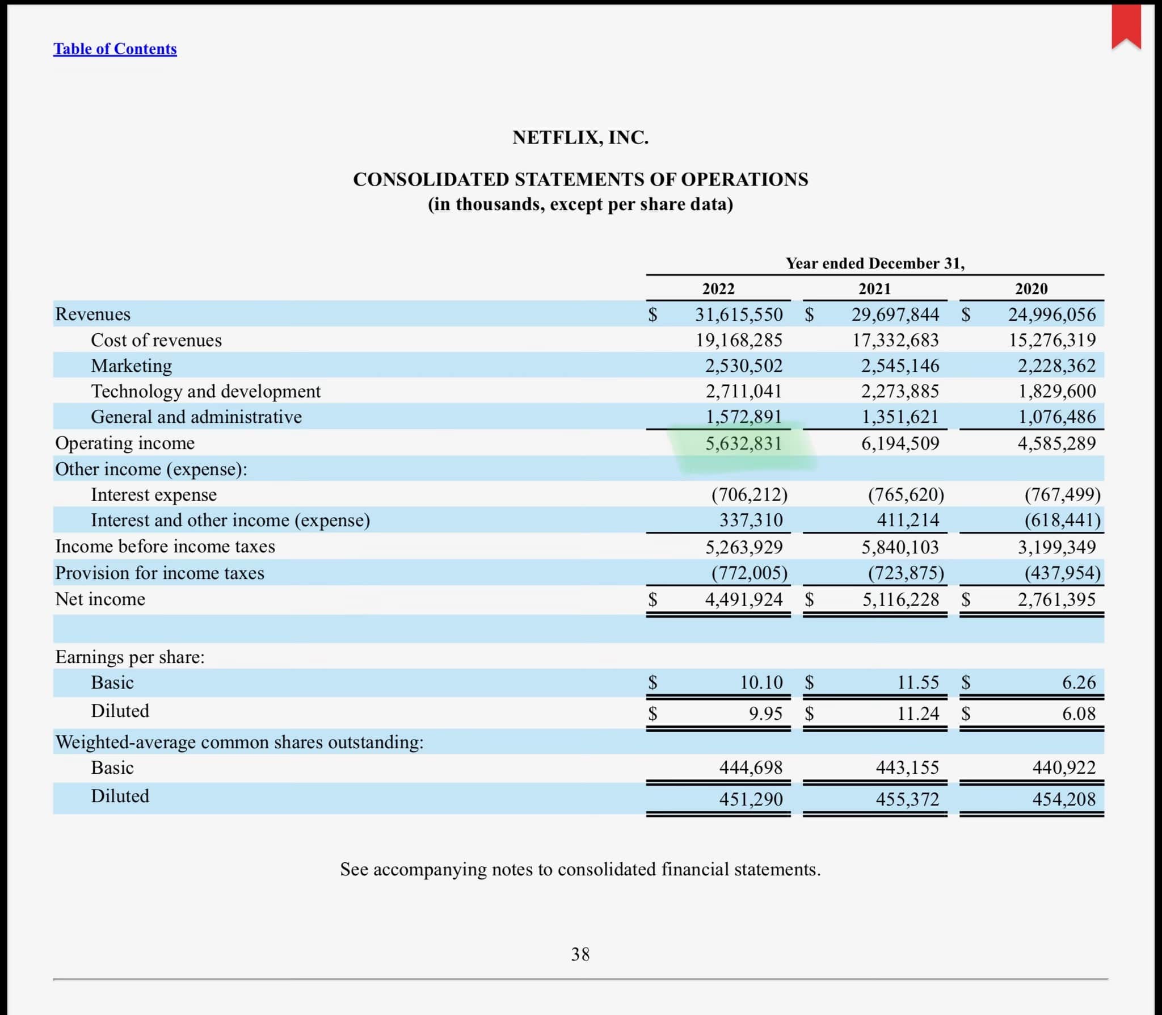Select the 2020 operating income 4,585,289
Image resolution: width=1162 pixels, height=1015 pixels.
[1056, 443]
